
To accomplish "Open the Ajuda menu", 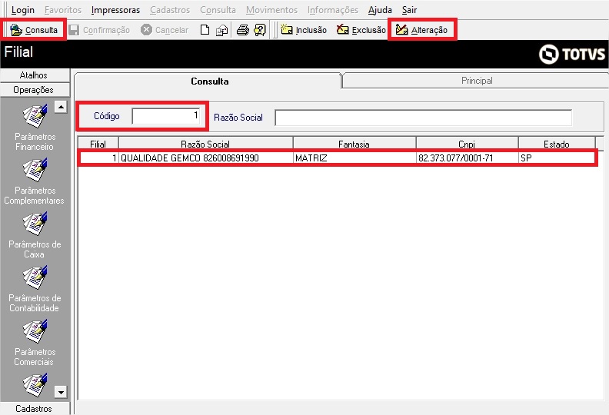I will pyautogui.click(x=380, y=10).
